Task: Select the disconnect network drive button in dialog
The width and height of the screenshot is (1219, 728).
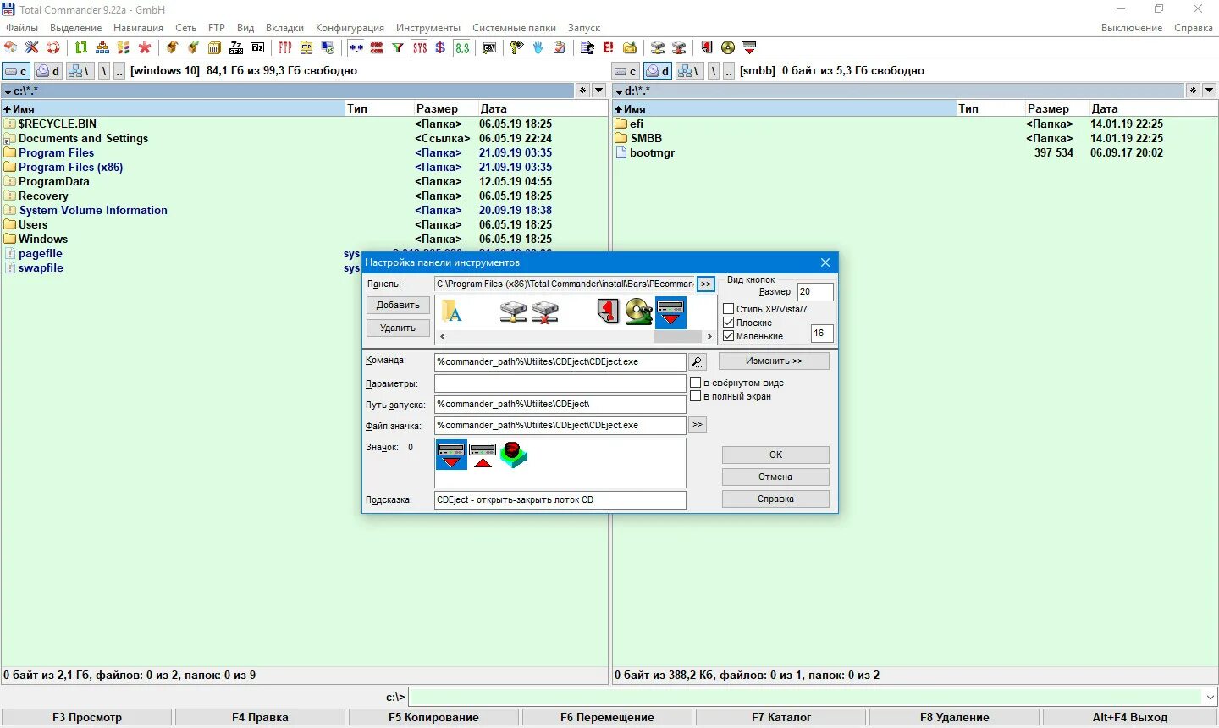Action: 544,312
